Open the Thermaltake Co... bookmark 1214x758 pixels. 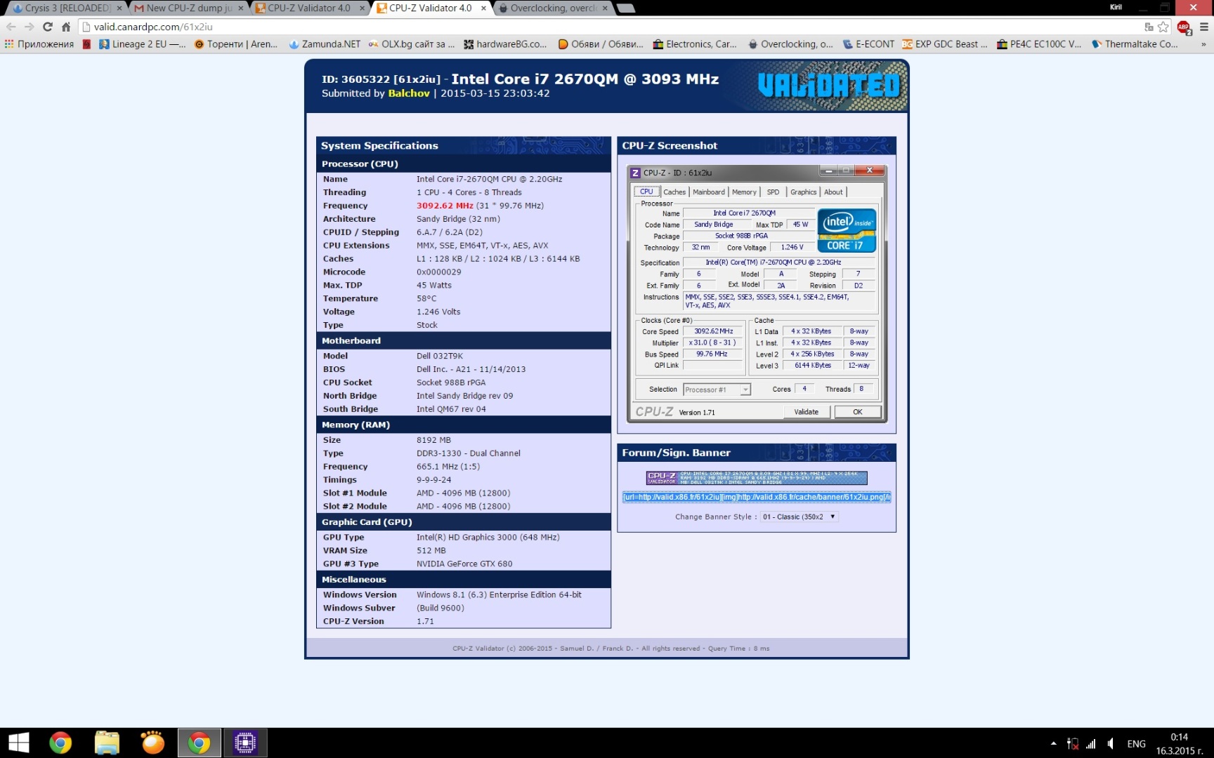(1135, 44)
